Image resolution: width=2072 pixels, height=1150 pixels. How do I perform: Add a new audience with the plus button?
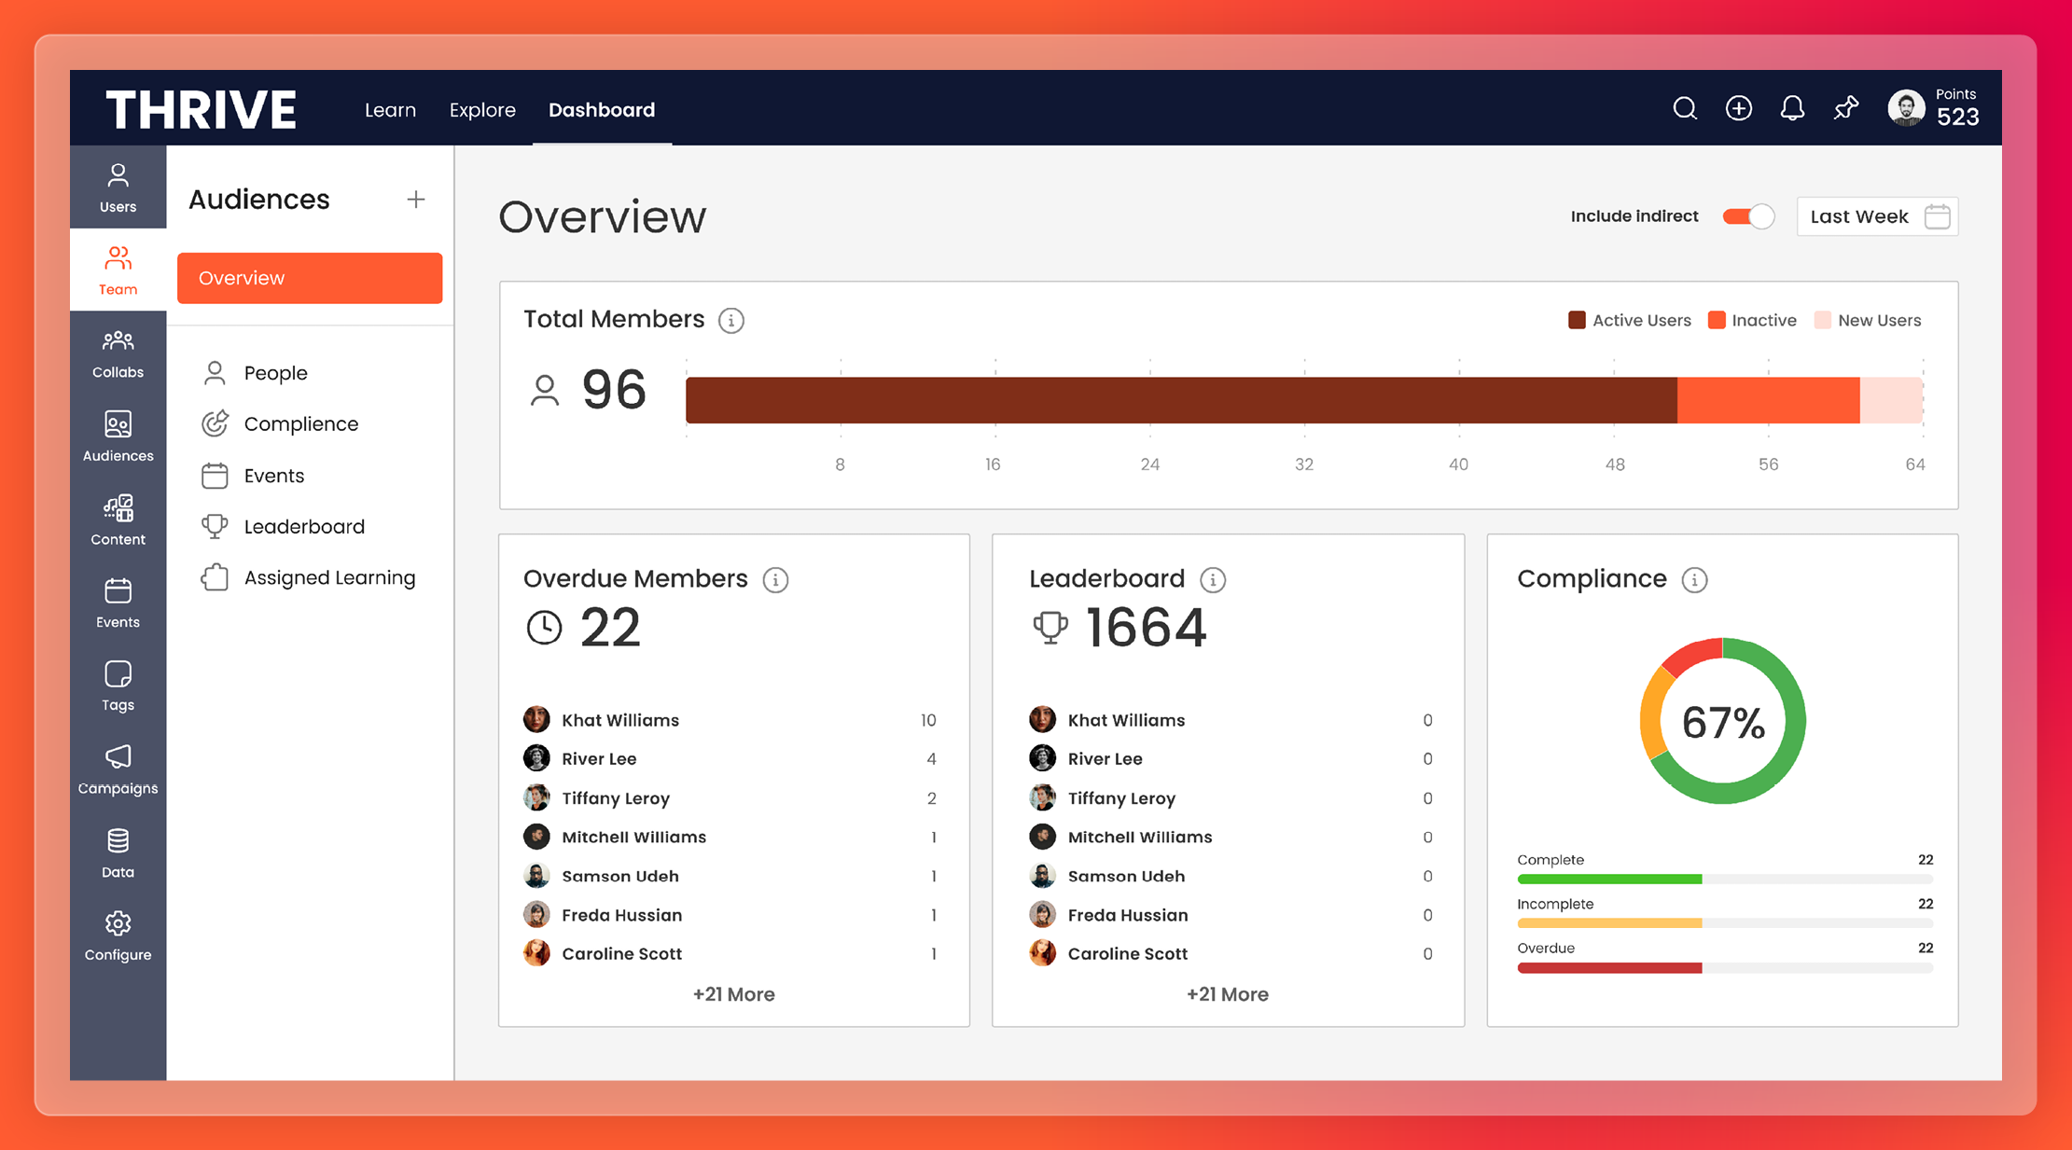coord(416,199)
